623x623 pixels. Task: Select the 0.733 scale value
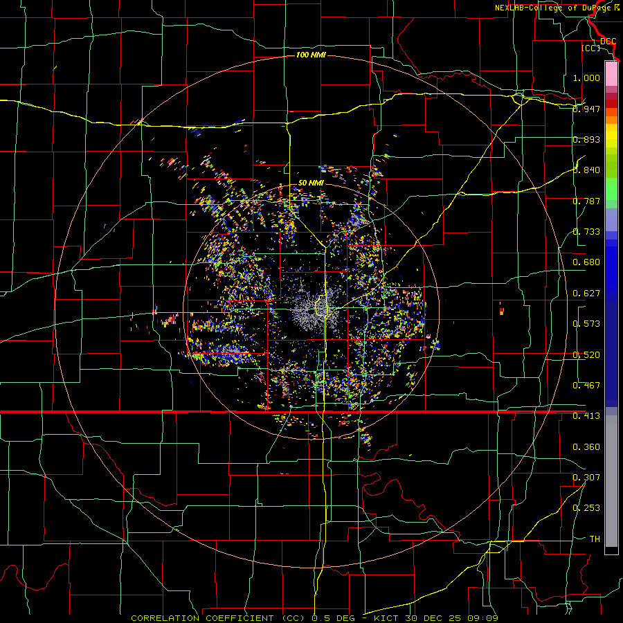pyautogui.click(x=586, y=232)
